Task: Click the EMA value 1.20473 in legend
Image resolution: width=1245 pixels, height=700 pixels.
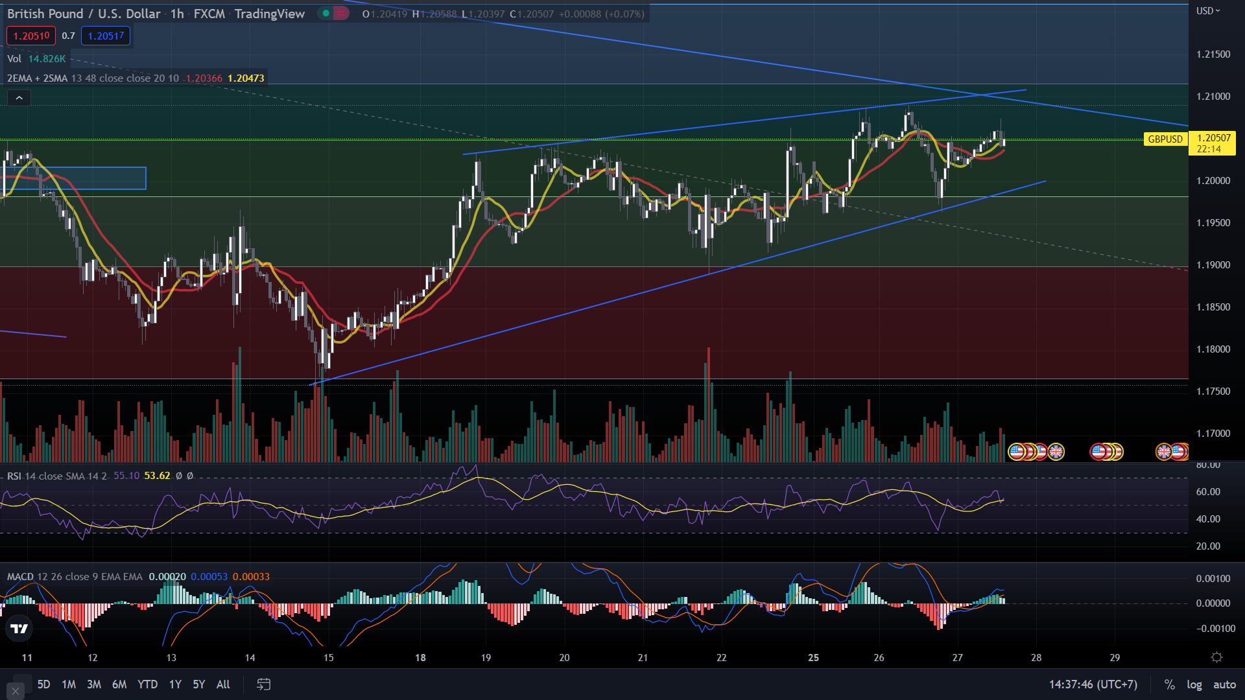Action: tap(246, 78)
